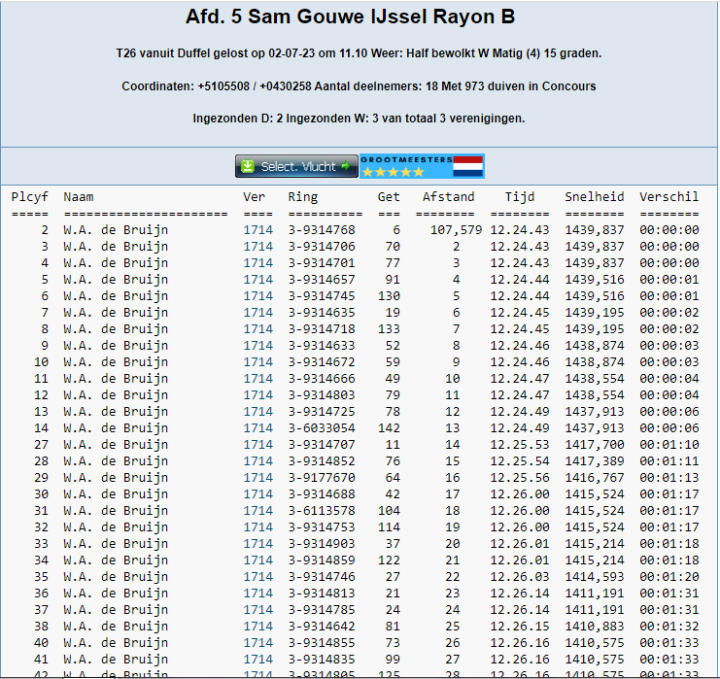
Task: Click time 12.26.03 in Tijd column
Action: point(520,577)
